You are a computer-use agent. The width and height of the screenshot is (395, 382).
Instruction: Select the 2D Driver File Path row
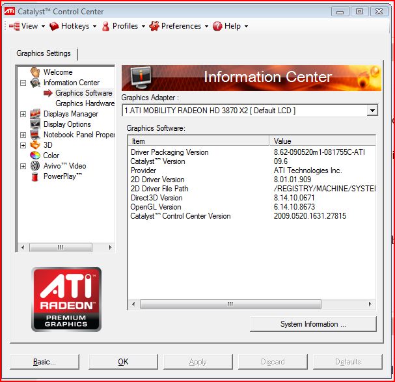252,189
